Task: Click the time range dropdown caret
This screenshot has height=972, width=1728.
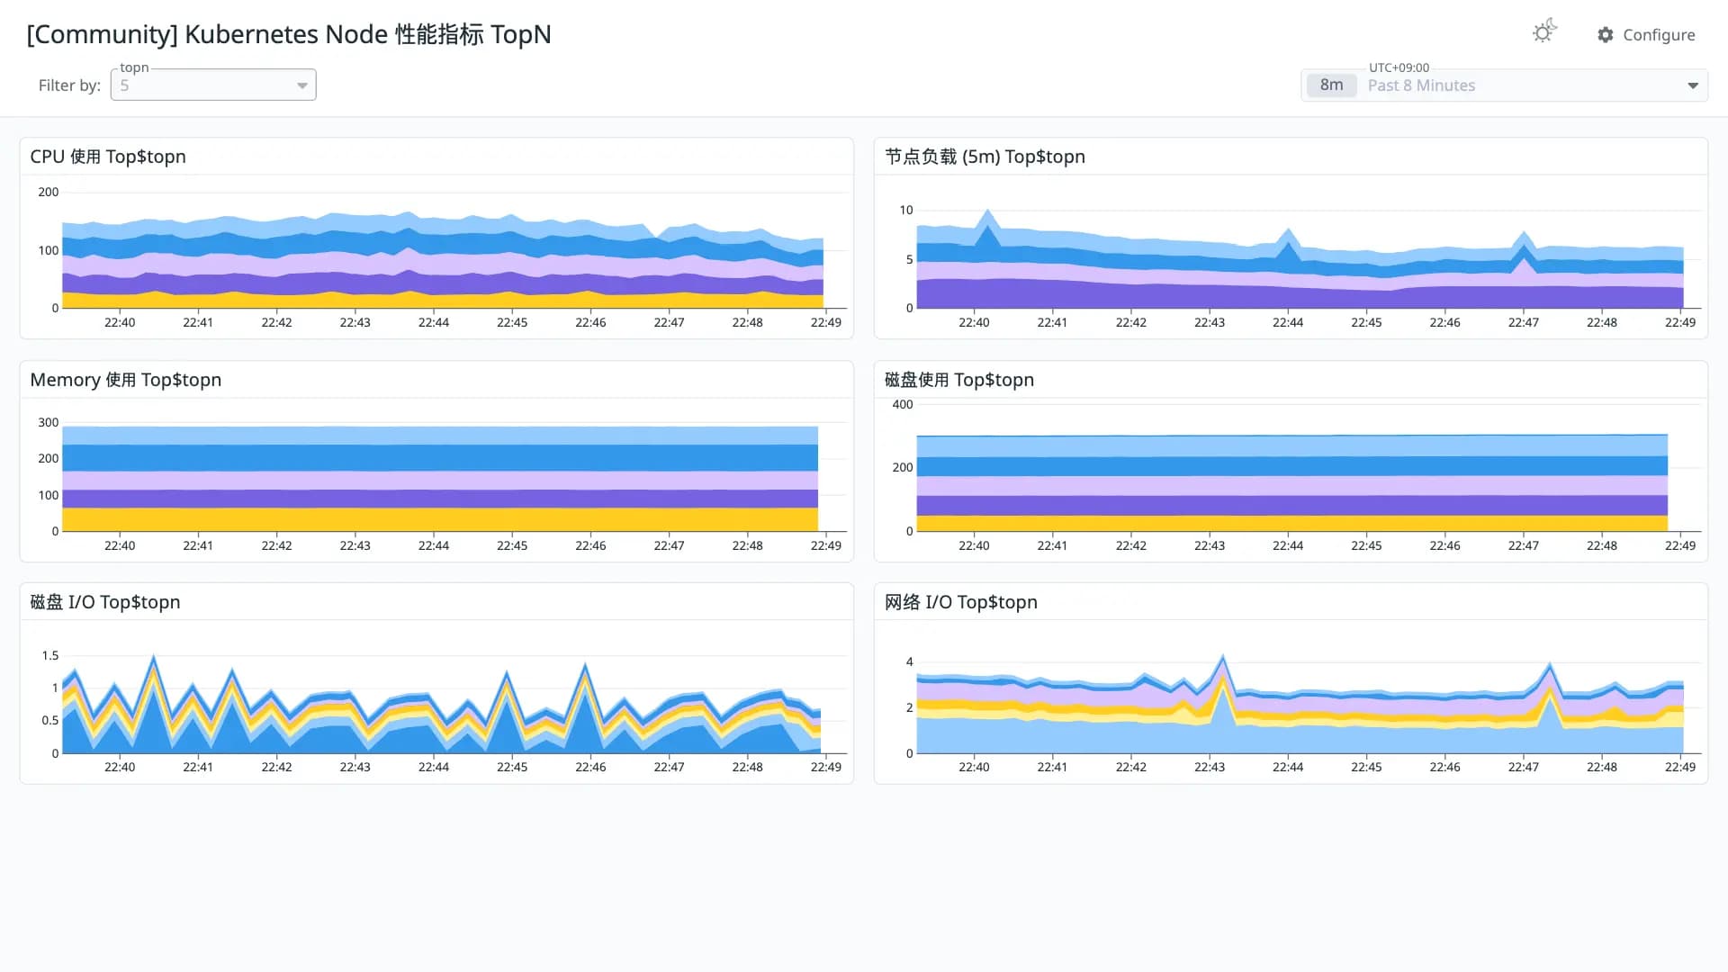Action: (x=1693, y=85)
